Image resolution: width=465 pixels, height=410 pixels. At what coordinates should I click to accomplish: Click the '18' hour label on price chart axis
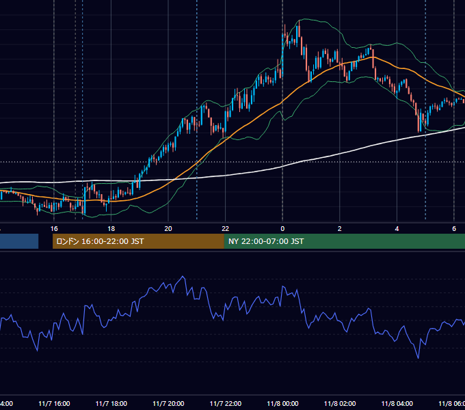click(111, 229)
